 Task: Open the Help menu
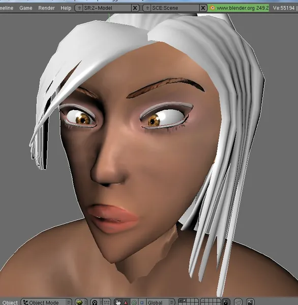(66, 8)
